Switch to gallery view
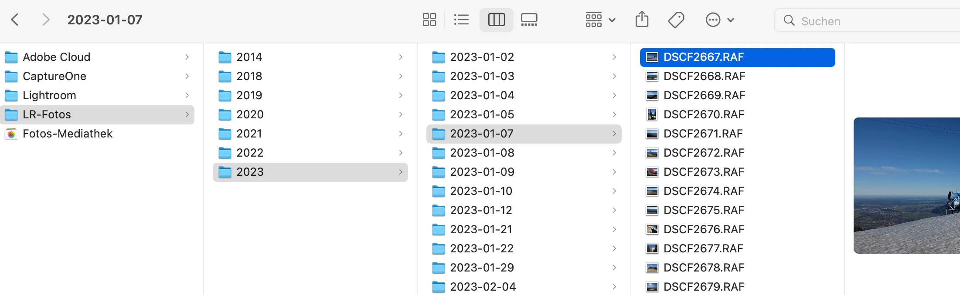 coord(529,20)
